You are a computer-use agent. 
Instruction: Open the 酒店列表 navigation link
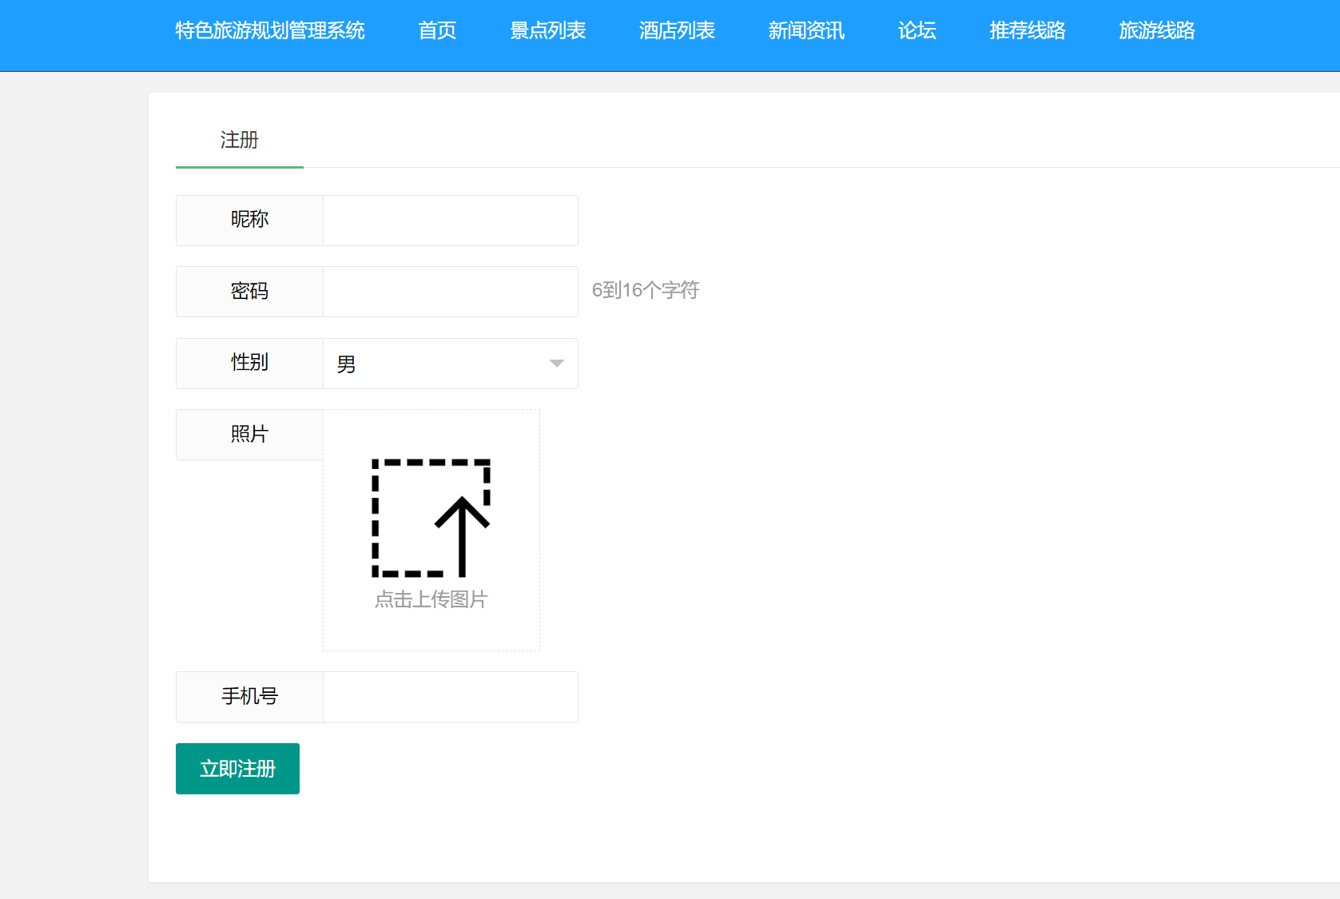click(677, 31)
